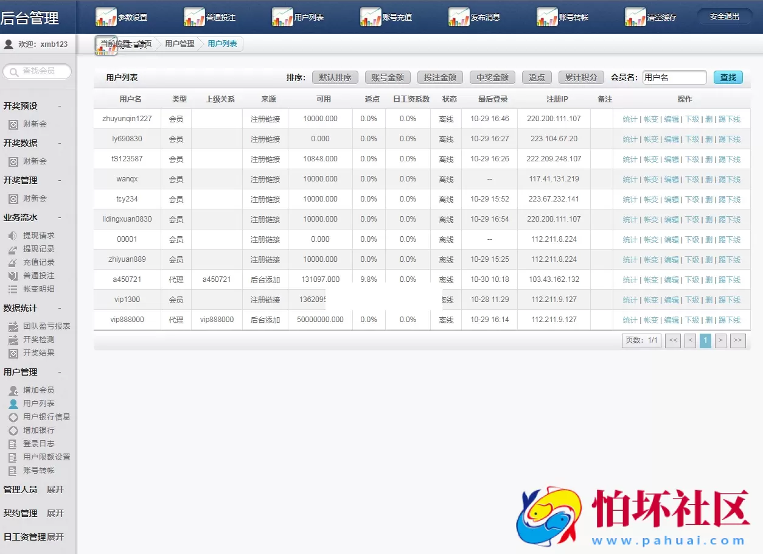763x554 pixels.
Task: Open the 参数设置 settings icon
Action: coord(106,16)
